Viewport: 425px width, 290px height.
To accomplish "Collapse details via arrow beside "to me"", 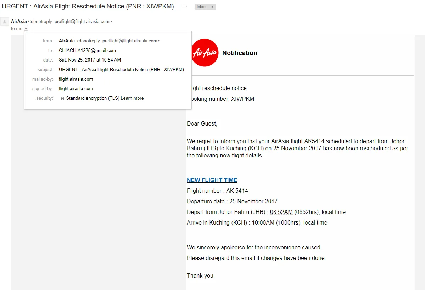I will (26, 29).
